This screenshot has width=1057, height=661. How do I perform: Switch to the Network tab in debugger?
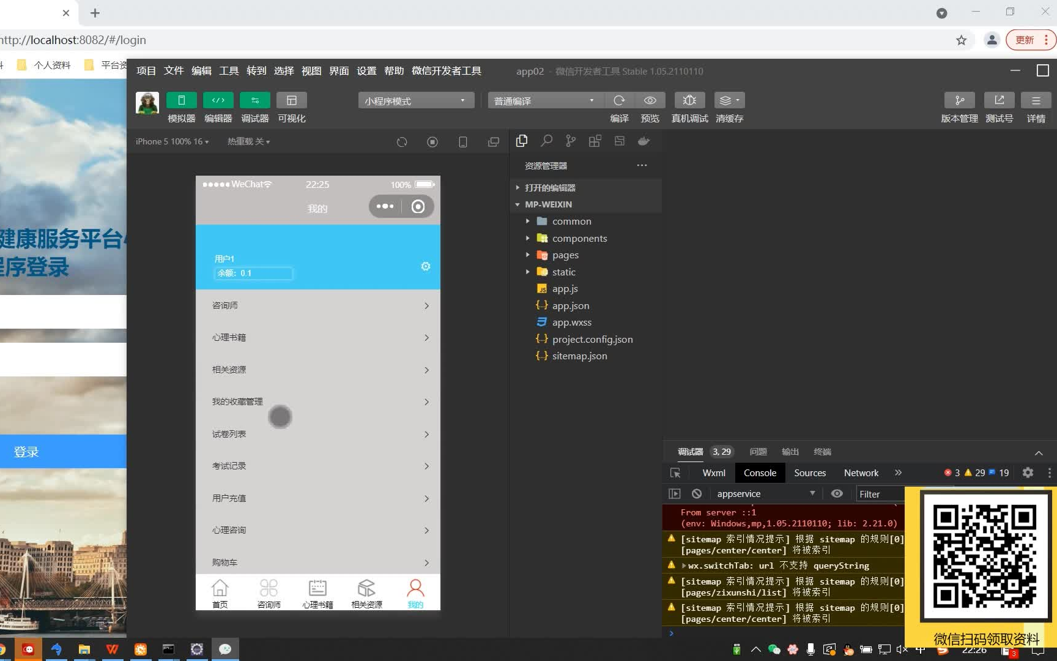click(x=861, y=472)
